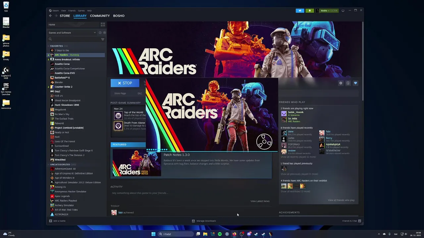Click the Windows taskbar search box
Viewport: 424px width, 238px height.
(x=175, y=234)
